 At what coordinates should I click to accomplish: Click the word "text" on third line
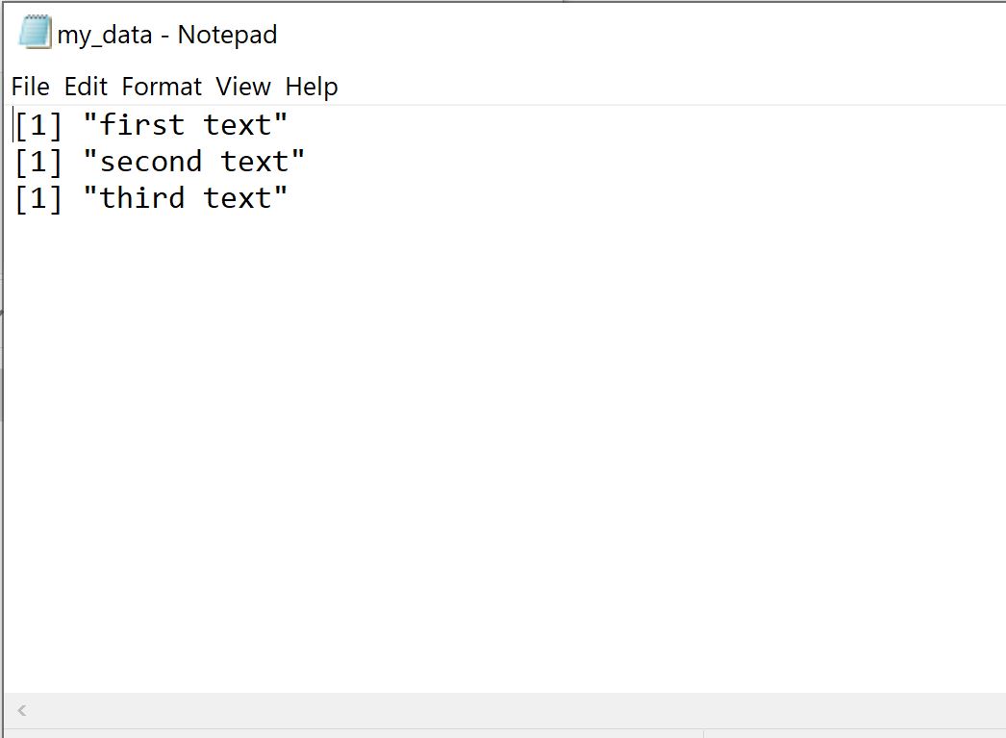tap(238, 198)
